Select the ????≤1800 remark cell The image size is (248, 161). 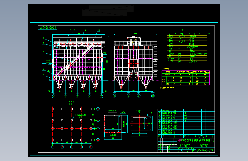click(x=202, y=54)
